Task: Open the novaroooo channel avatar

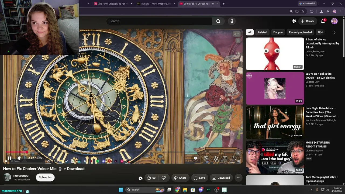Action: (8, 177)
